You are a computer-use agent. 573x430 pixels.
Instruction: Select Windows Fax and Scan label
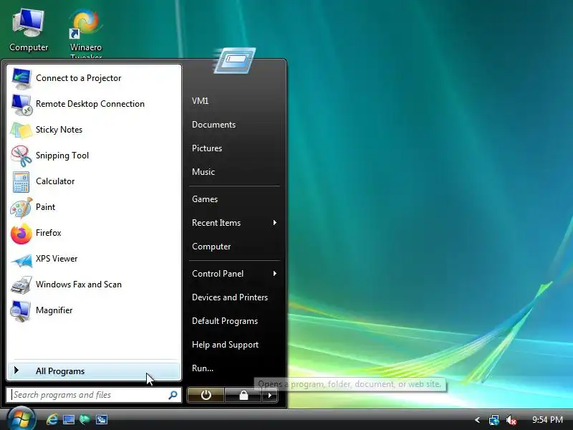point(79,285)
